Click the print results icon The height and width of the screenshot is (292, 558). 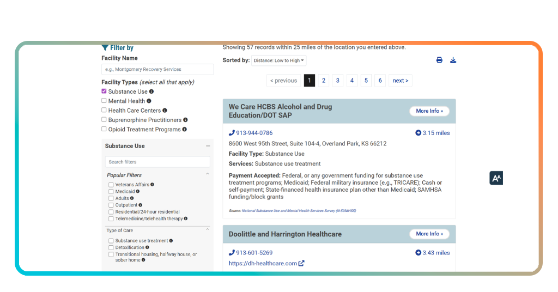[439, 60]
